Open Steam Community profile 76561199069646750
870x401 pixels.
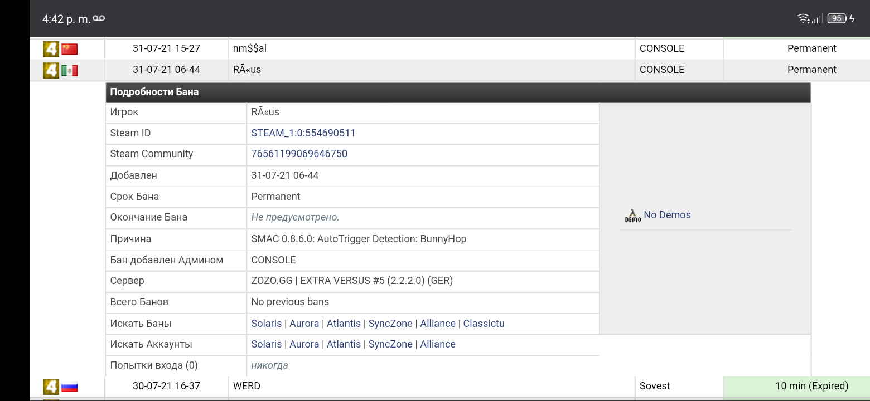299,154
